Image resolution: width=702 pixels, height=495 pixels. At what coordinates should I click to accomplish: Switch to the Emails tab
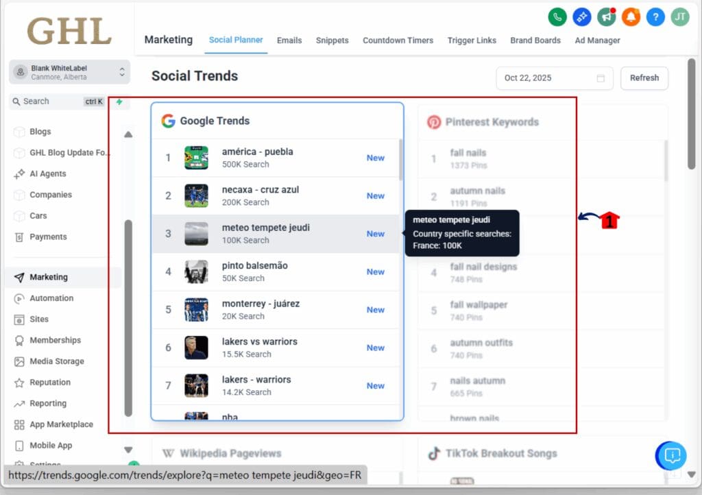click(289, 40)
